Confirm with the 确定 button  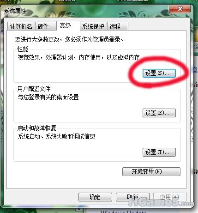point(95,197)
